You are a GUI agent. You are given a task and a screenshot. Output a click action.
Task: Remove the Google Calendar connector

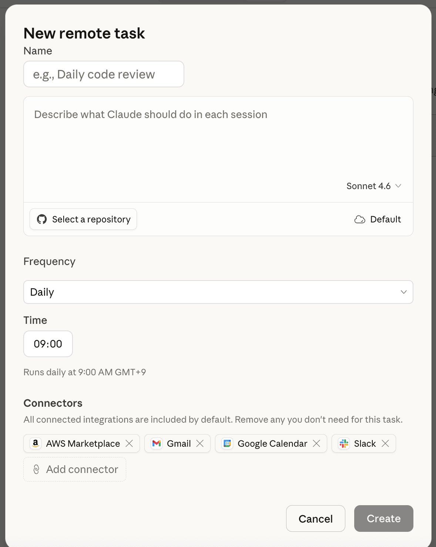[316, 443]
